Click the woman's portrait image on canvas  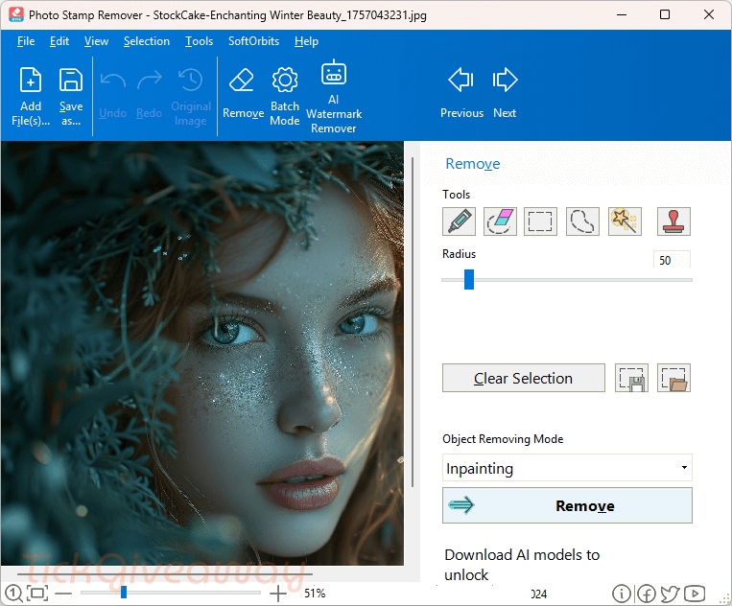(x=202, y=353)
